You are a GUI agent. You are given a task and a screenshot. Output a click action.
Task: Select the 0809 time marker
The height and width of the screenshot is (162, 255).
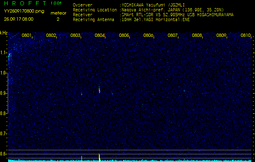click(221, 36)
